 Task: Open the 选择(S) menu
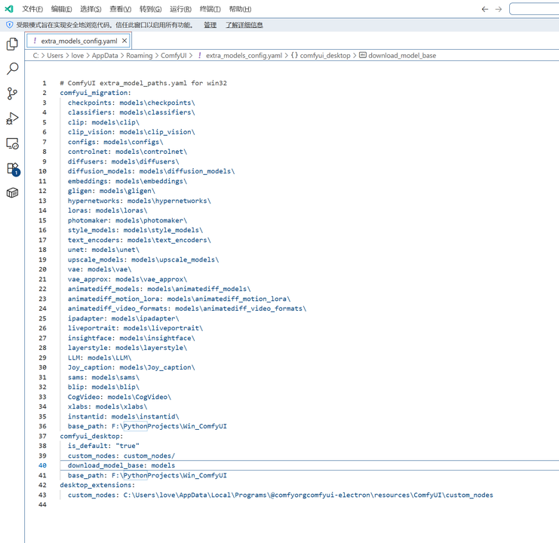(x=91, y=9)
